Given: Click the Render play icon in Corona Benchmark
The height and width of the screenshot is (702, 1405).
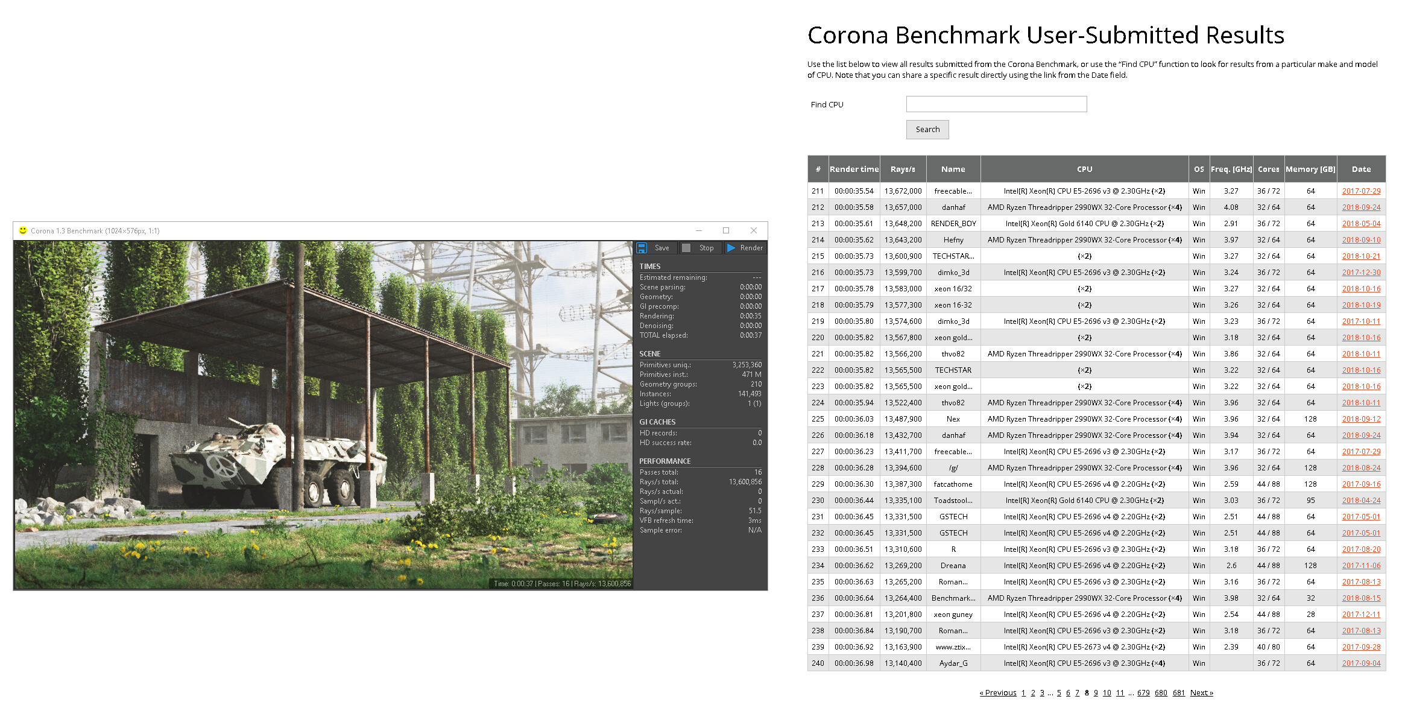Looking at the screenshot, I should pos(731,248).
